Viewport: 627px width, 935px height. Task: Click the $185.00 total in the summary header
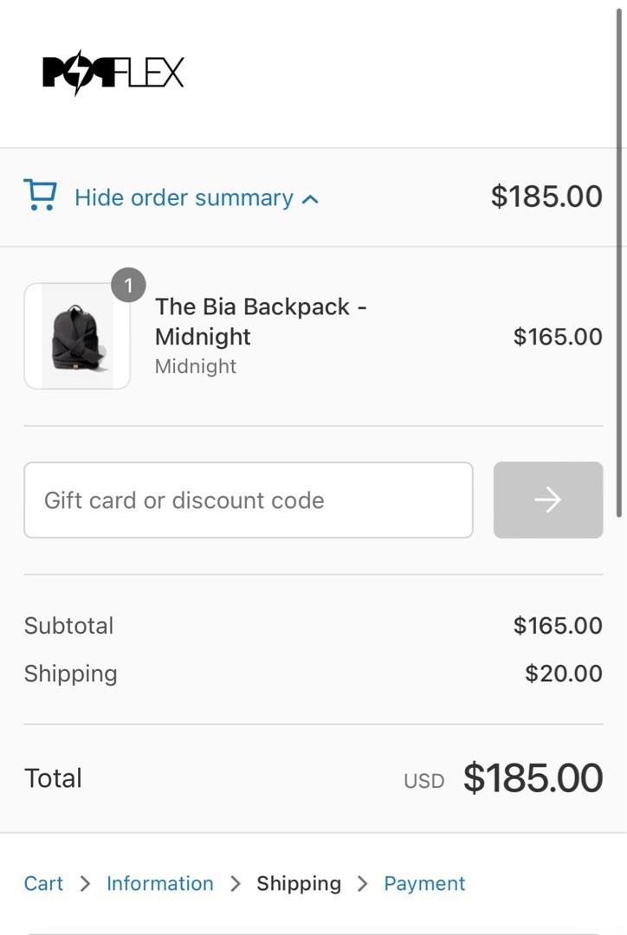coord(546,196)
